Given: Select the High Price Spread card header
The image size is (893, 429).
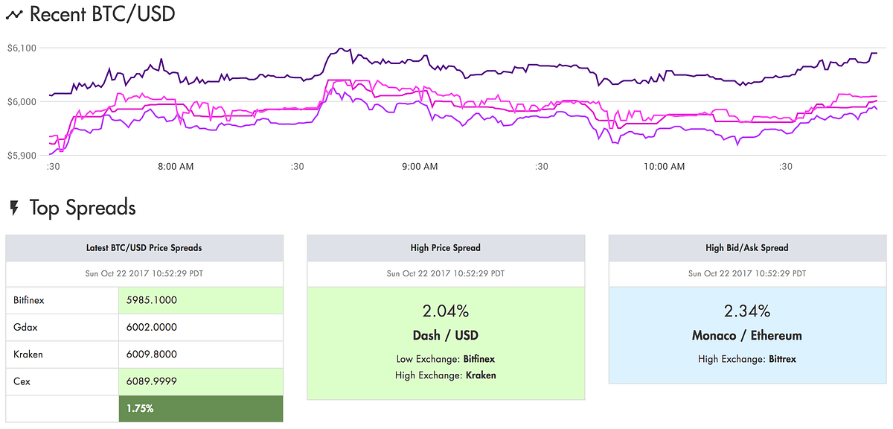Looking at the screenshot, I should click(446, 247).
